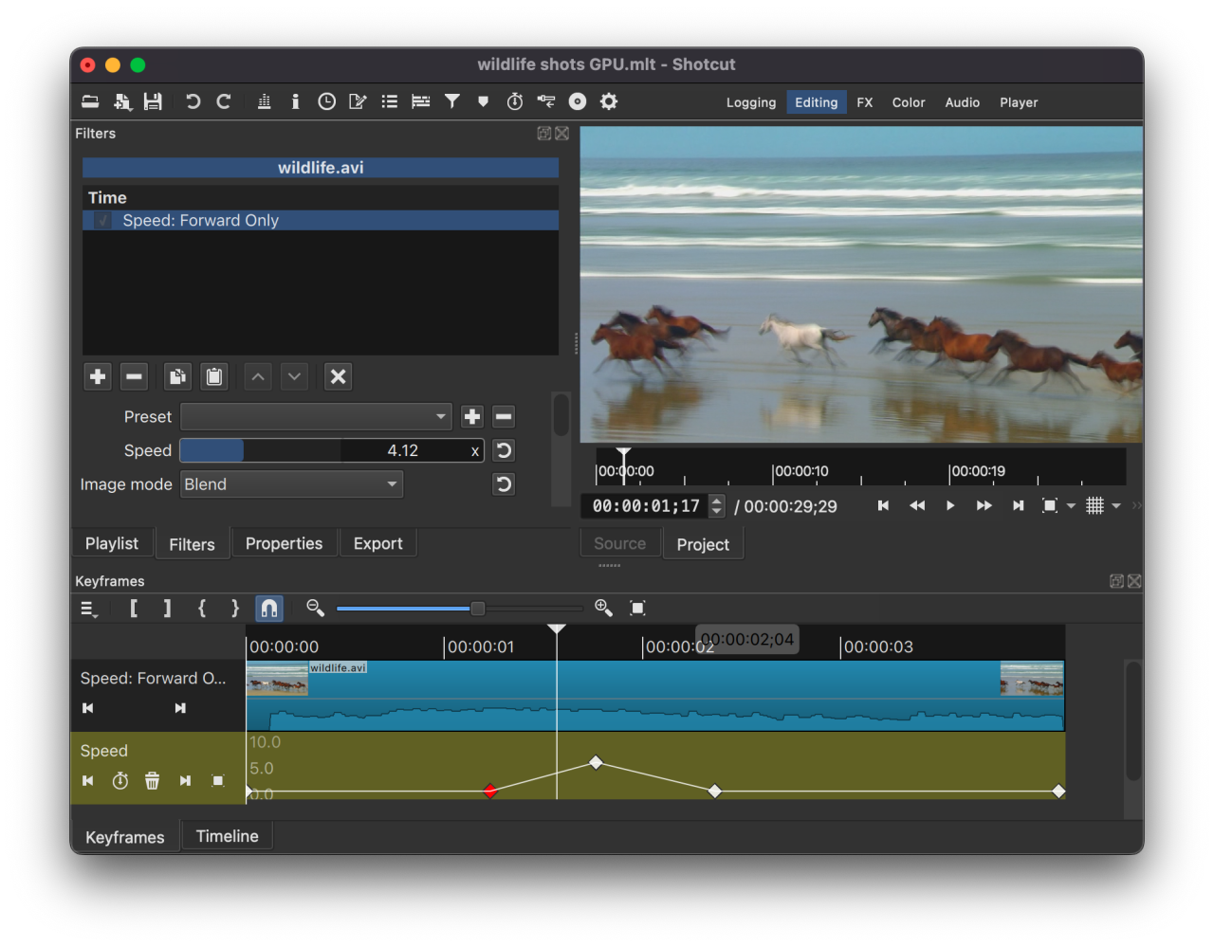Delete the keyframe with the trash icon
Viewport: 1214px width, 947px height.
[152, 781]
